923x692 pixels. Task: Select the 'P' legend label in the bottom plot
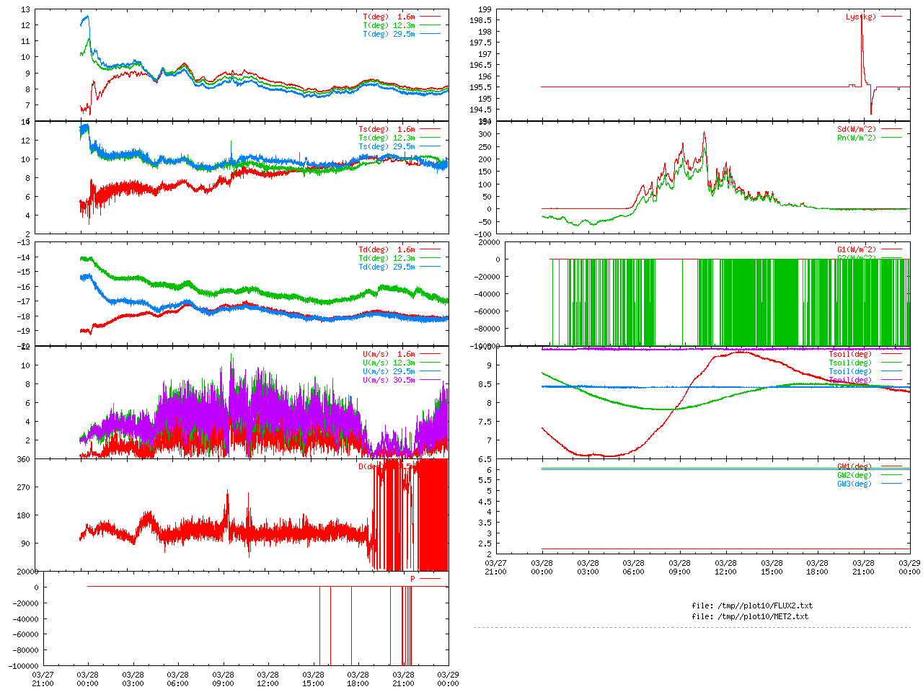[413, 579]
